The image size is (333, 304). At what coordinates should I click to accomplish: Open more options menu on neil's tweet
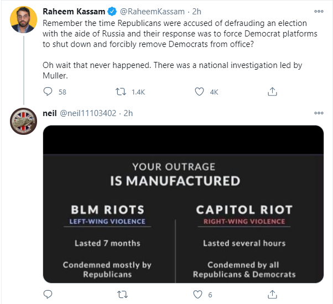(x=319, y=113)
